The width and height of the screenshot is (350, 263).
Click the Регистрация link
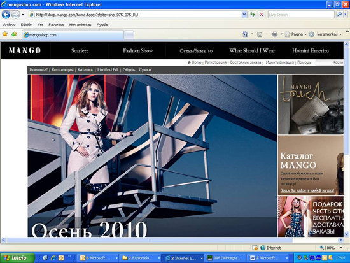(215, 62)
